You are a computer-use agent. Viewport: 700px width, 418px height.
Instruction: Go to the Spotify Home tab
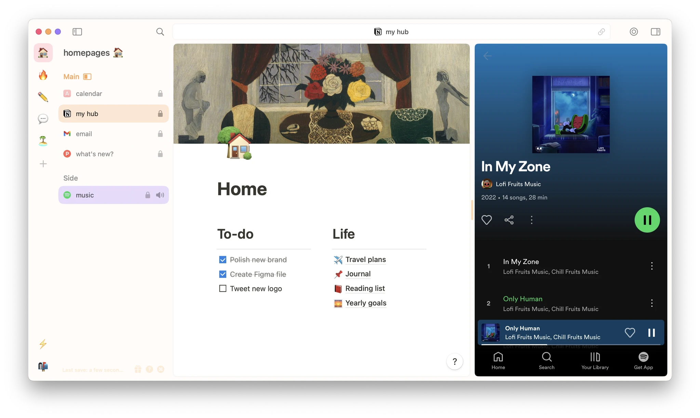(x=498, y=361)
